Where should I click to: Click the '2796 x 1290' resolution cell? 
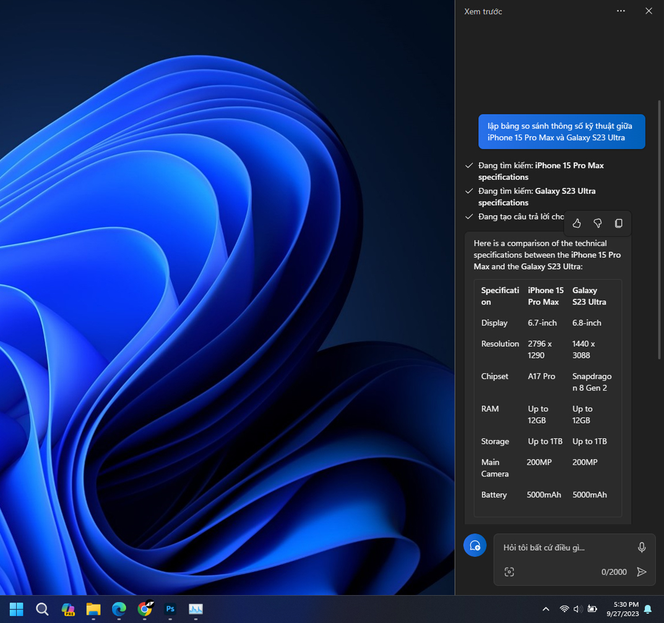click(540, 349)
